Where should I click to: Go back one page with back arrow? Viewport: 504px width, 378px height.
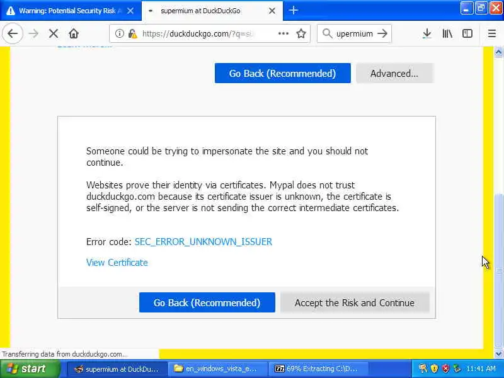point(13,33)
